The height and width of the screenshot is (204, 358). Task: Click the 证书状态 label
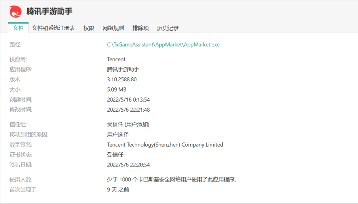21,155
